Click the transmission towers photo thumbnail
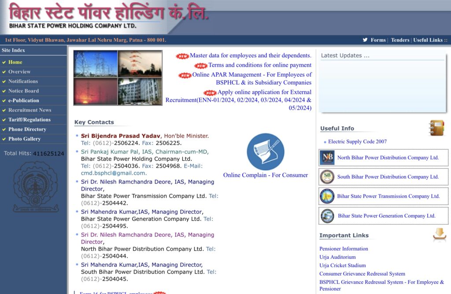This screenshot has width=451, height=294. click(x=96, y=64)
